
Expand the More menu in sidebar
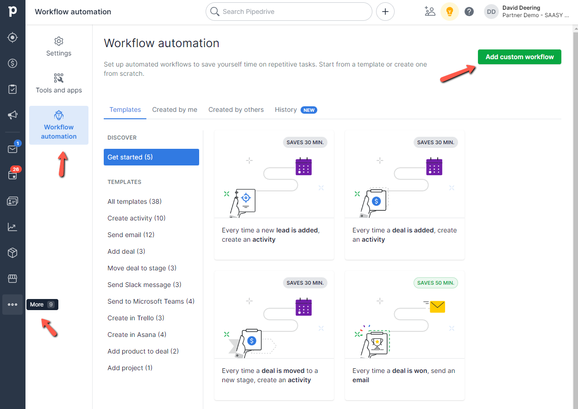[x=13, y=305]
